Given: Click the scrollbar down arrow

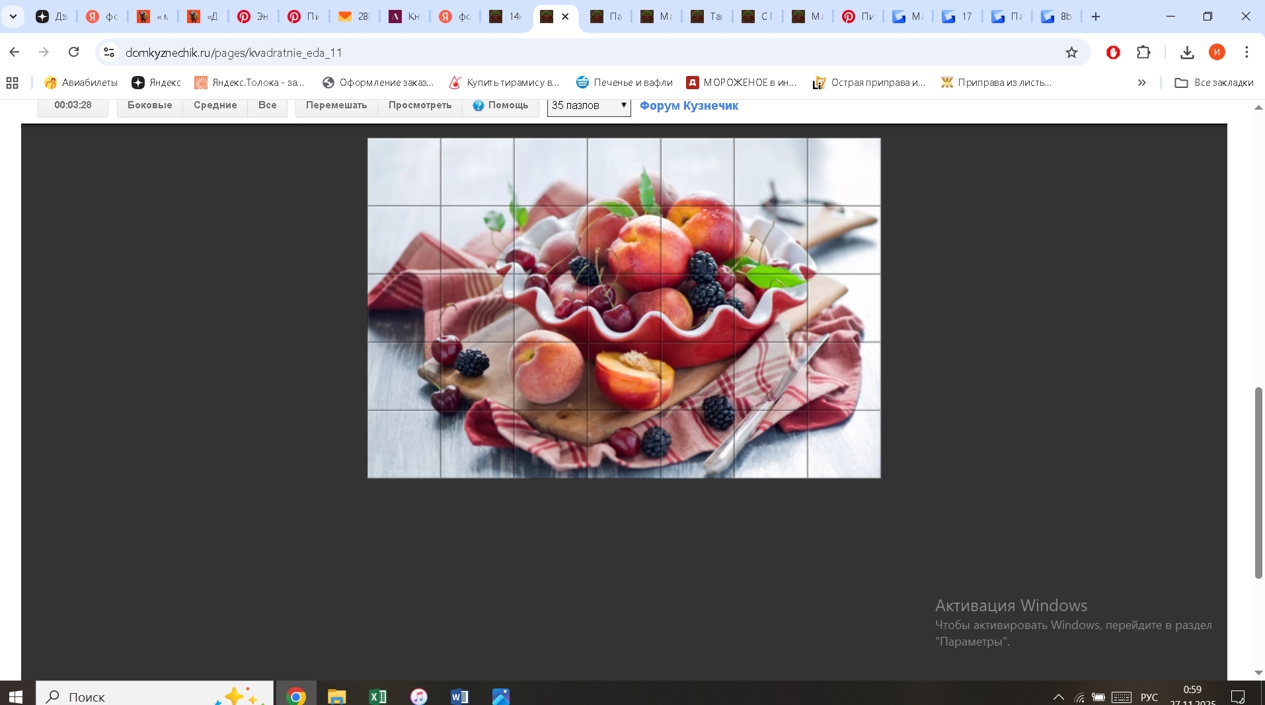Looking at the screenshot, I should 1258,673.
